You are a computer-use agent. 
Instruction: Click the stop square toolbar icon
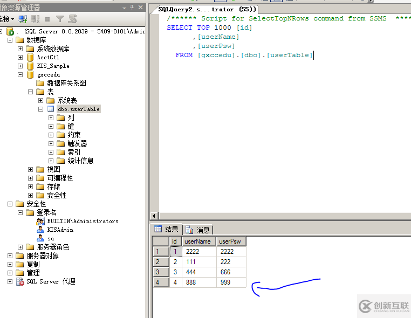[47, 19]
